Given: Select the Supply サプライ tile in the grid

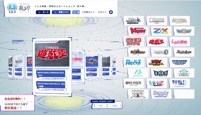Looking at the screenshot, I should tap(161, 94).
